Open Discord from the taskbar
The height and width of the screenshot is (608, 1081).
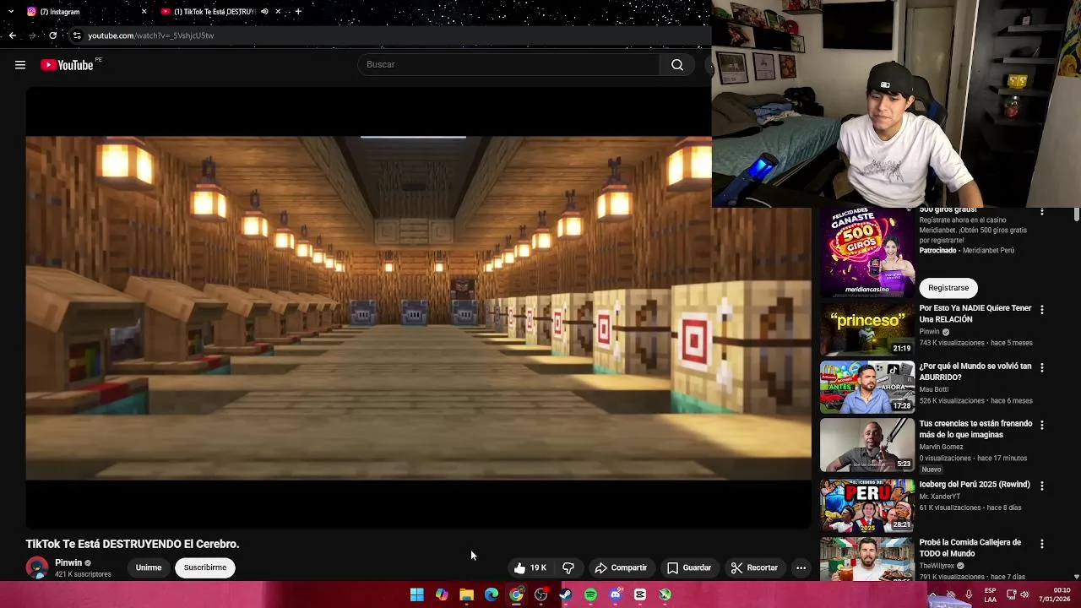coord(616,595)
